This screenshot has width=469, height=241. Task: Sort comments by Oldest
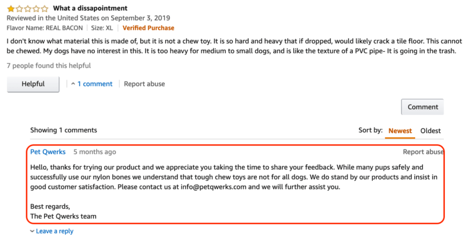(430, 131)
